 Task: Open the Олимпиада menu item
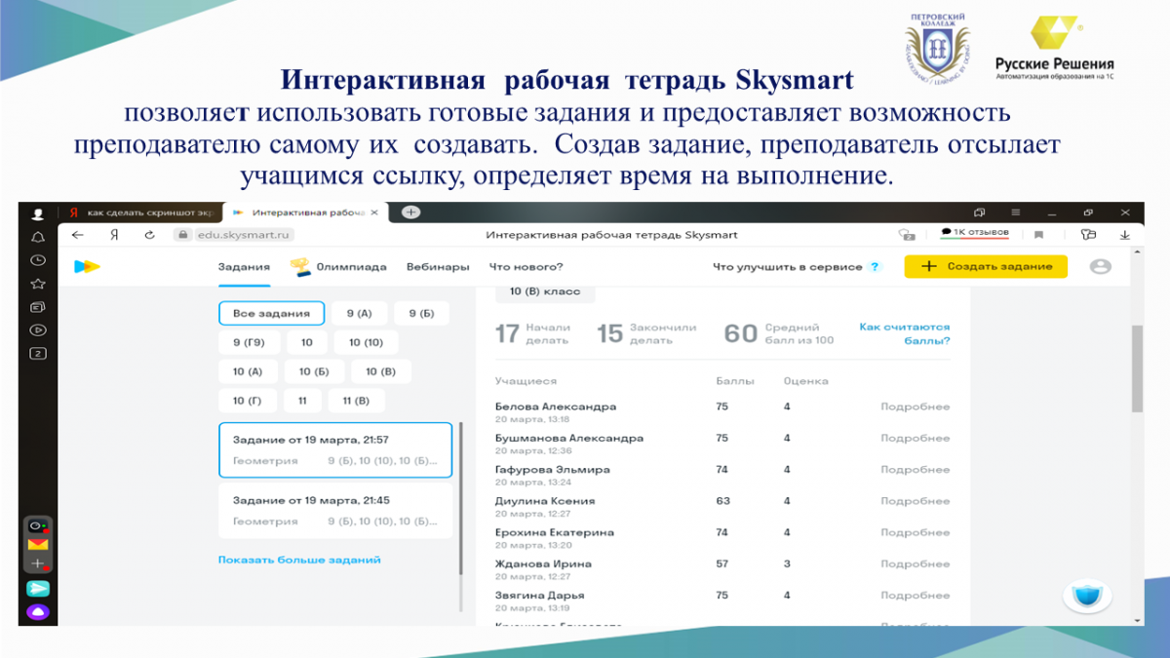(x=338, y=267)
